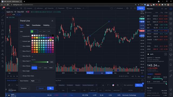The image size is (173, 97).
Task: Open watchlist more options icon
Action: click(x=166, y=9)
